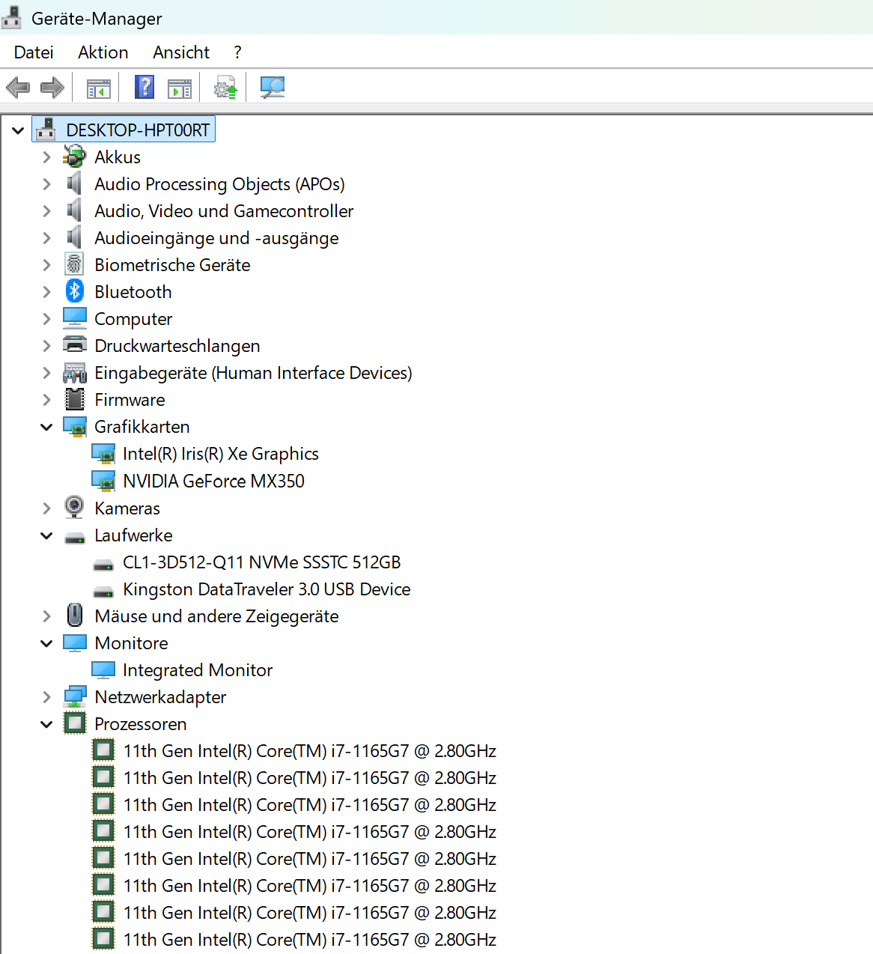Select Audio Processing Objects (APOs) label
Image resolution: width=873 pixels, height=954 pixels.
219,184
